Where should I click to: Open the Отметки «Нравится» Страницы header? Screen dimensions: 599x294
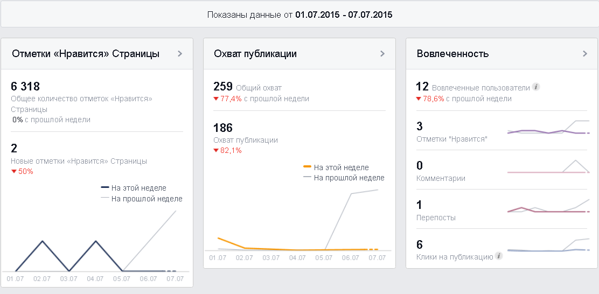point(86,54)
